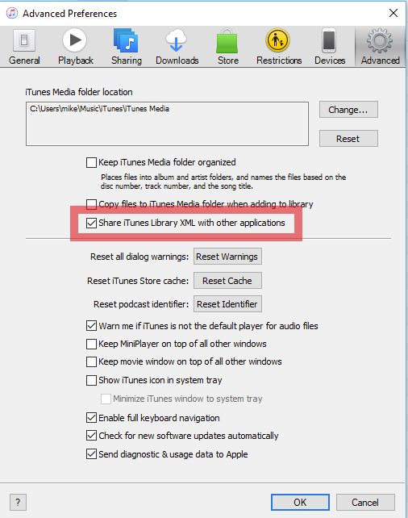
Task: Enable Keep MiniPlayer on top checkbox
Action: [91, 344]
